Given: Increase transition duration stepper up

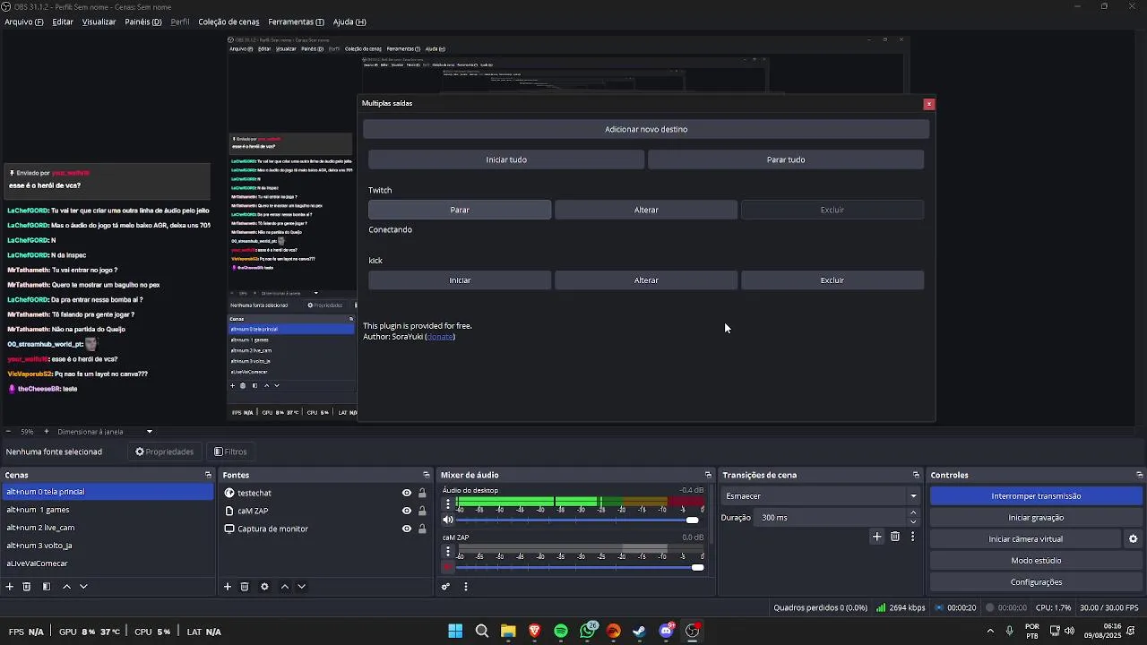Looking at the screenshot, I should 913,513.
